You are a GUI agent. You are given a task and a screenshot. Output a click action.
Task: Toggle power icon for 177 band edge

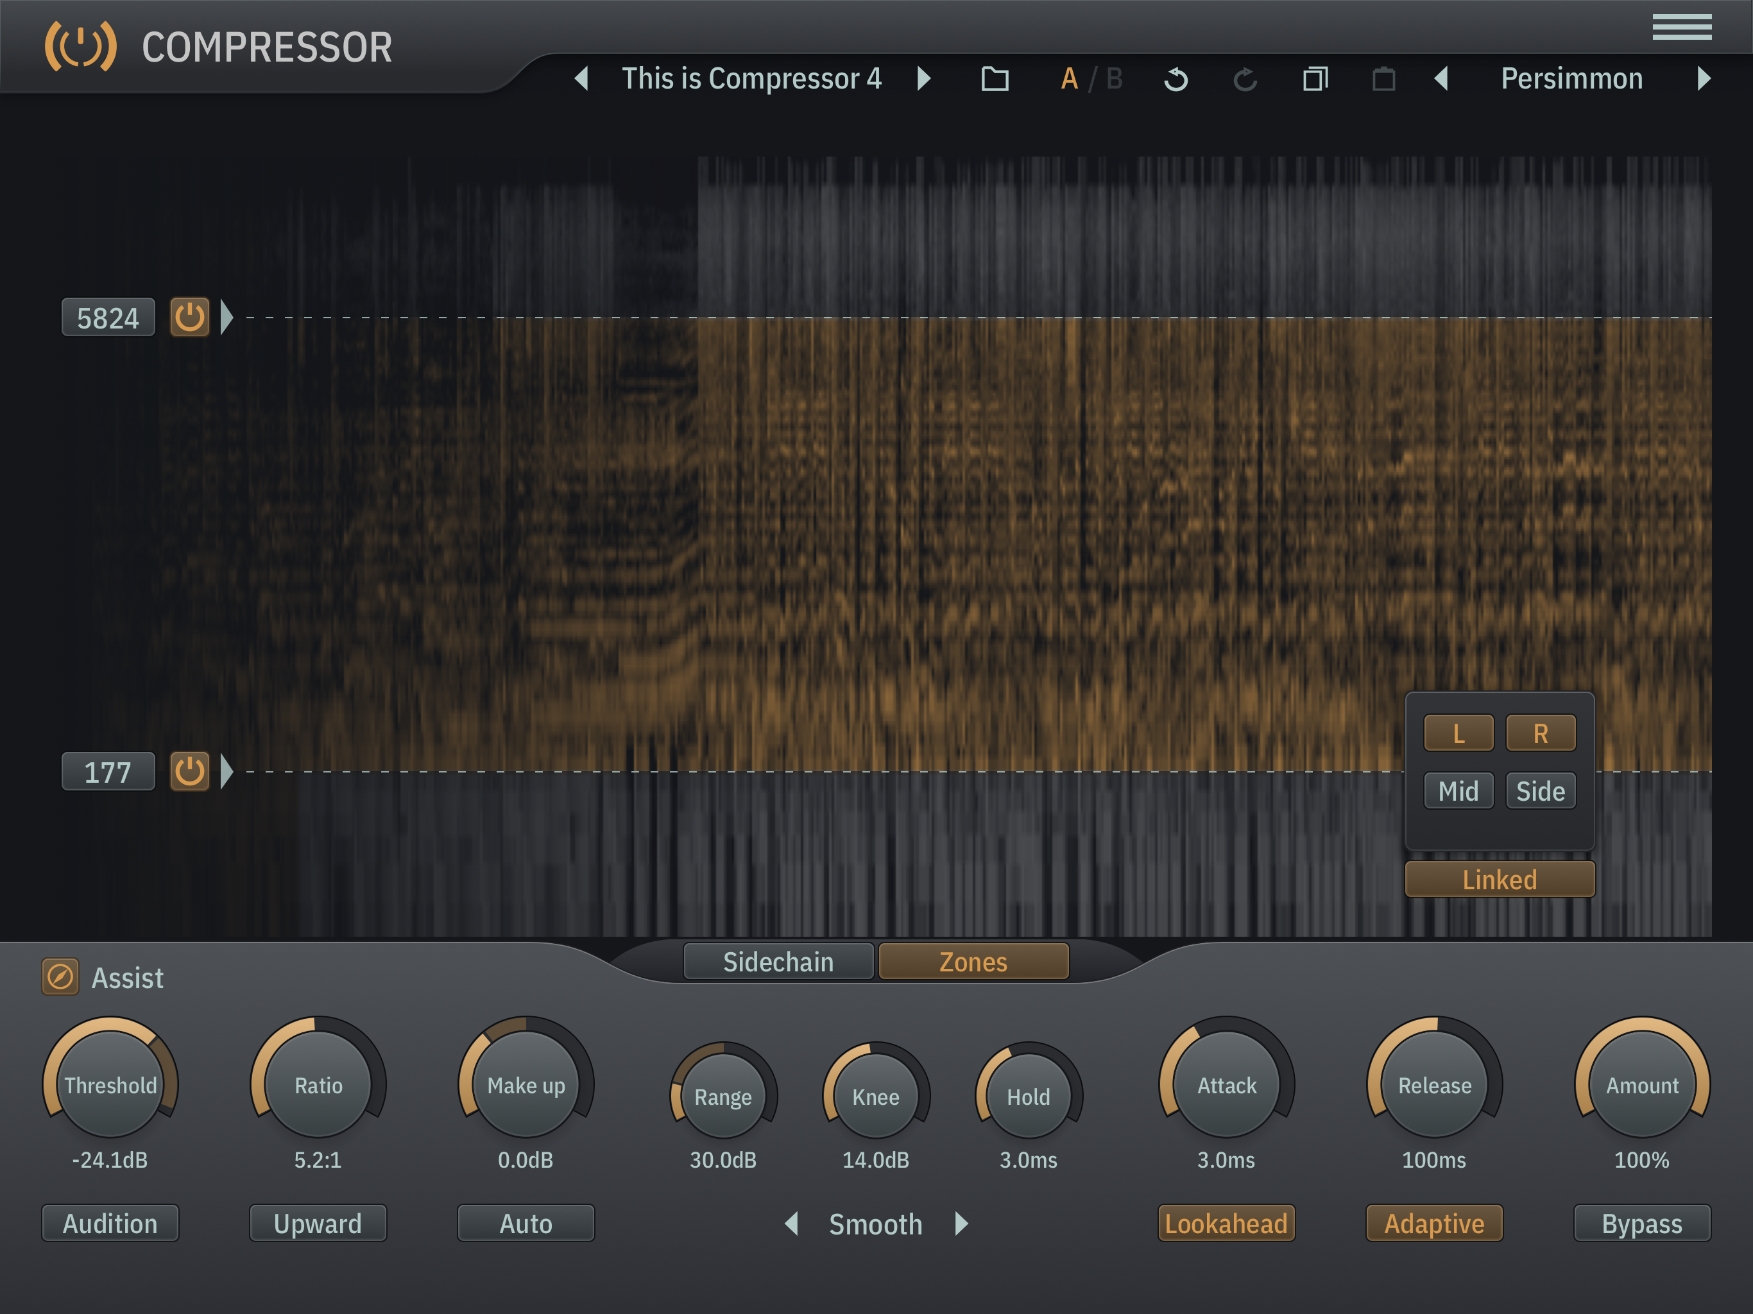click(x=189, y=772)
